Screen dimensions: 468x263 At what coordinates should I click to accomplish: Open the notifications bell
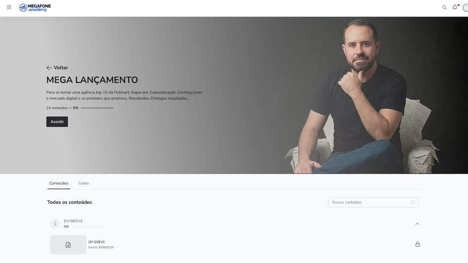(455, 7)
